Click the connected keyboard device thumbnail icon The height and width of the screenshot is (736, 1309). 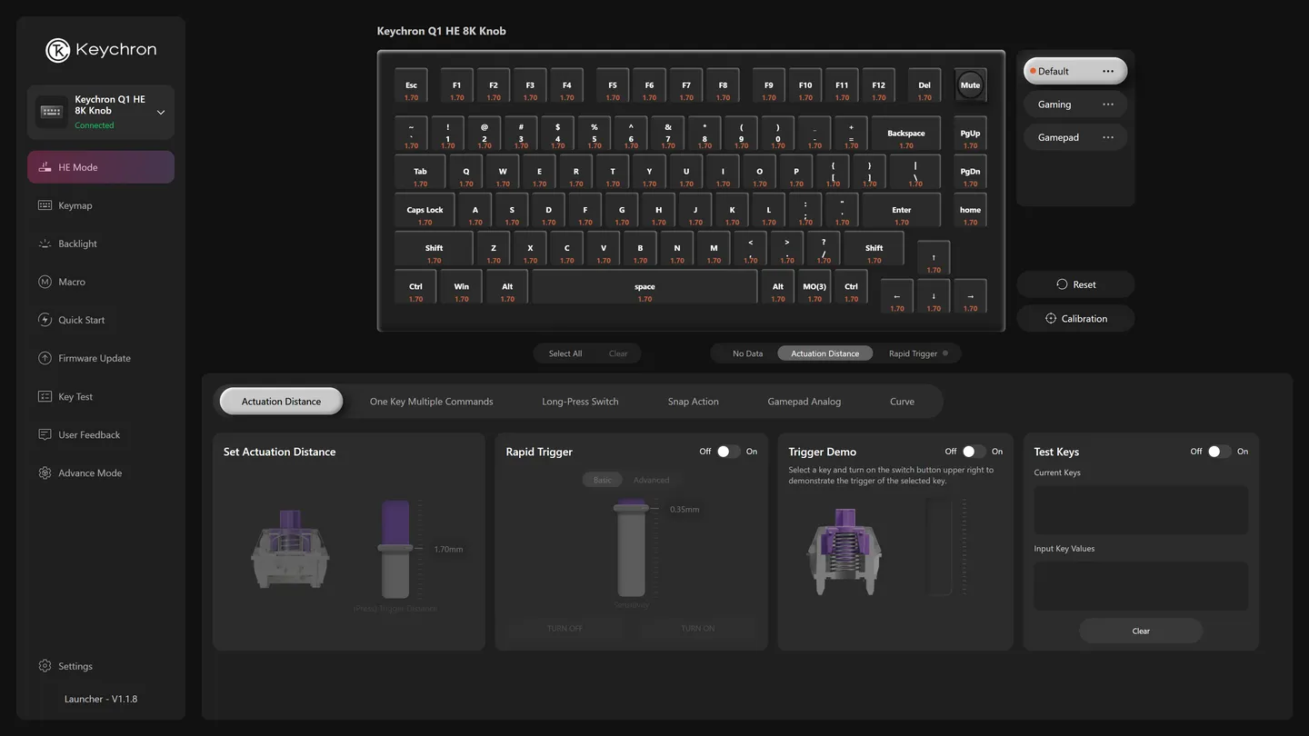tap(51, 112)
